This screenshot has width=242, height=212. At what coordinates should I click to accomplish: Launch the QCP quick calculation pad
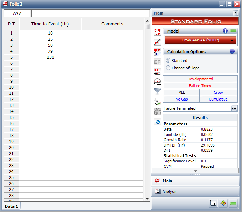click(x=157, y=52)
